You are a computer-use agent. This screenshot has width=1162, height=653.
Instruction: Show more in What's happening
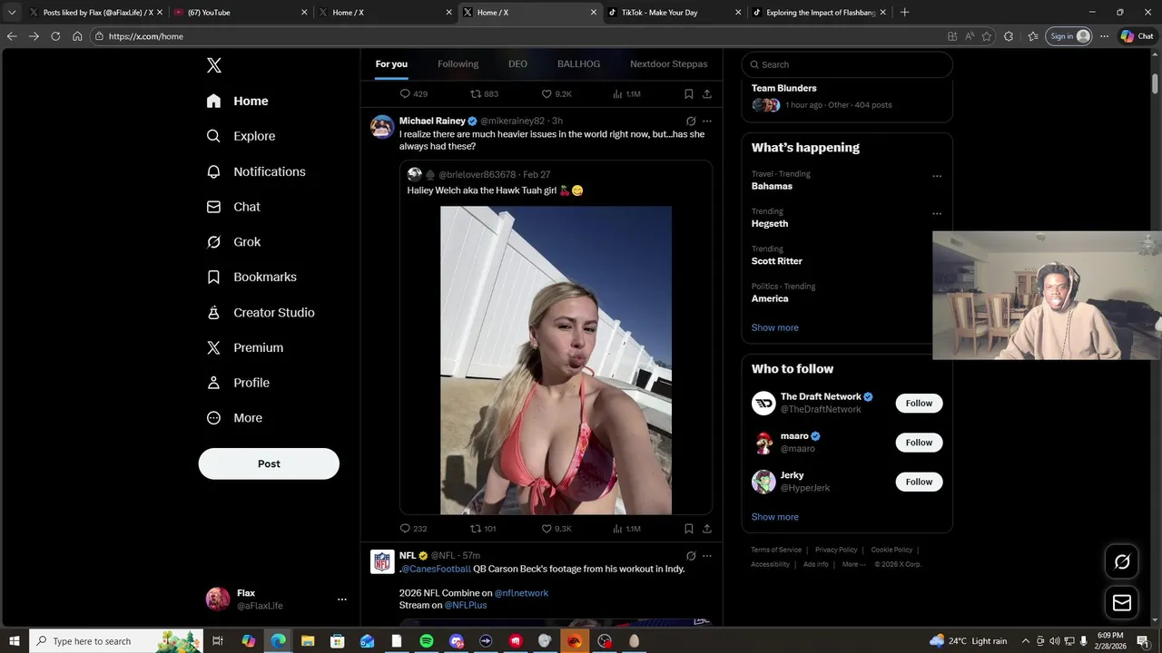[x=775, y=327]
